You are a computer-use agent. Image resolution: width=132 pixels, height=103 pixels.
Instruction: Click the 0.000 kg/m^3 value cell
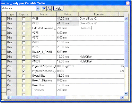[68, 66]
